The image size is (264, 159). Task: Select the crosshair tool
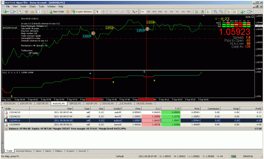[x=103, y=12]
